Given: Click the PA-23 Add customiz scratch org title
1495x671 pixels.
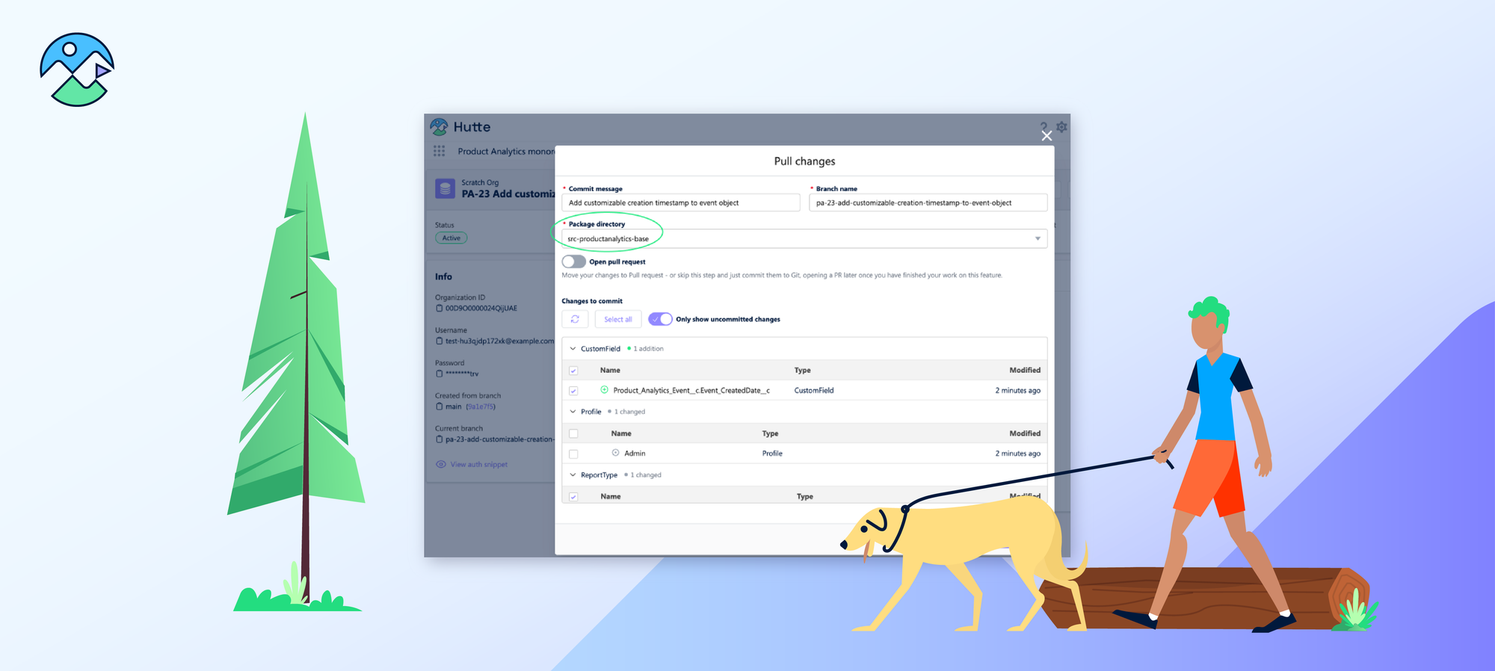Looking at the screenshot, I should (508, 194).
